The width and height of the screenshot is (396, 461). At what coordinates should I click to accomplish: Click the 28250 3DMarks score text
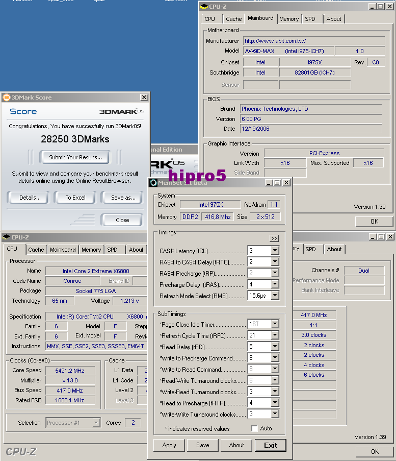(x=75, y=139)
